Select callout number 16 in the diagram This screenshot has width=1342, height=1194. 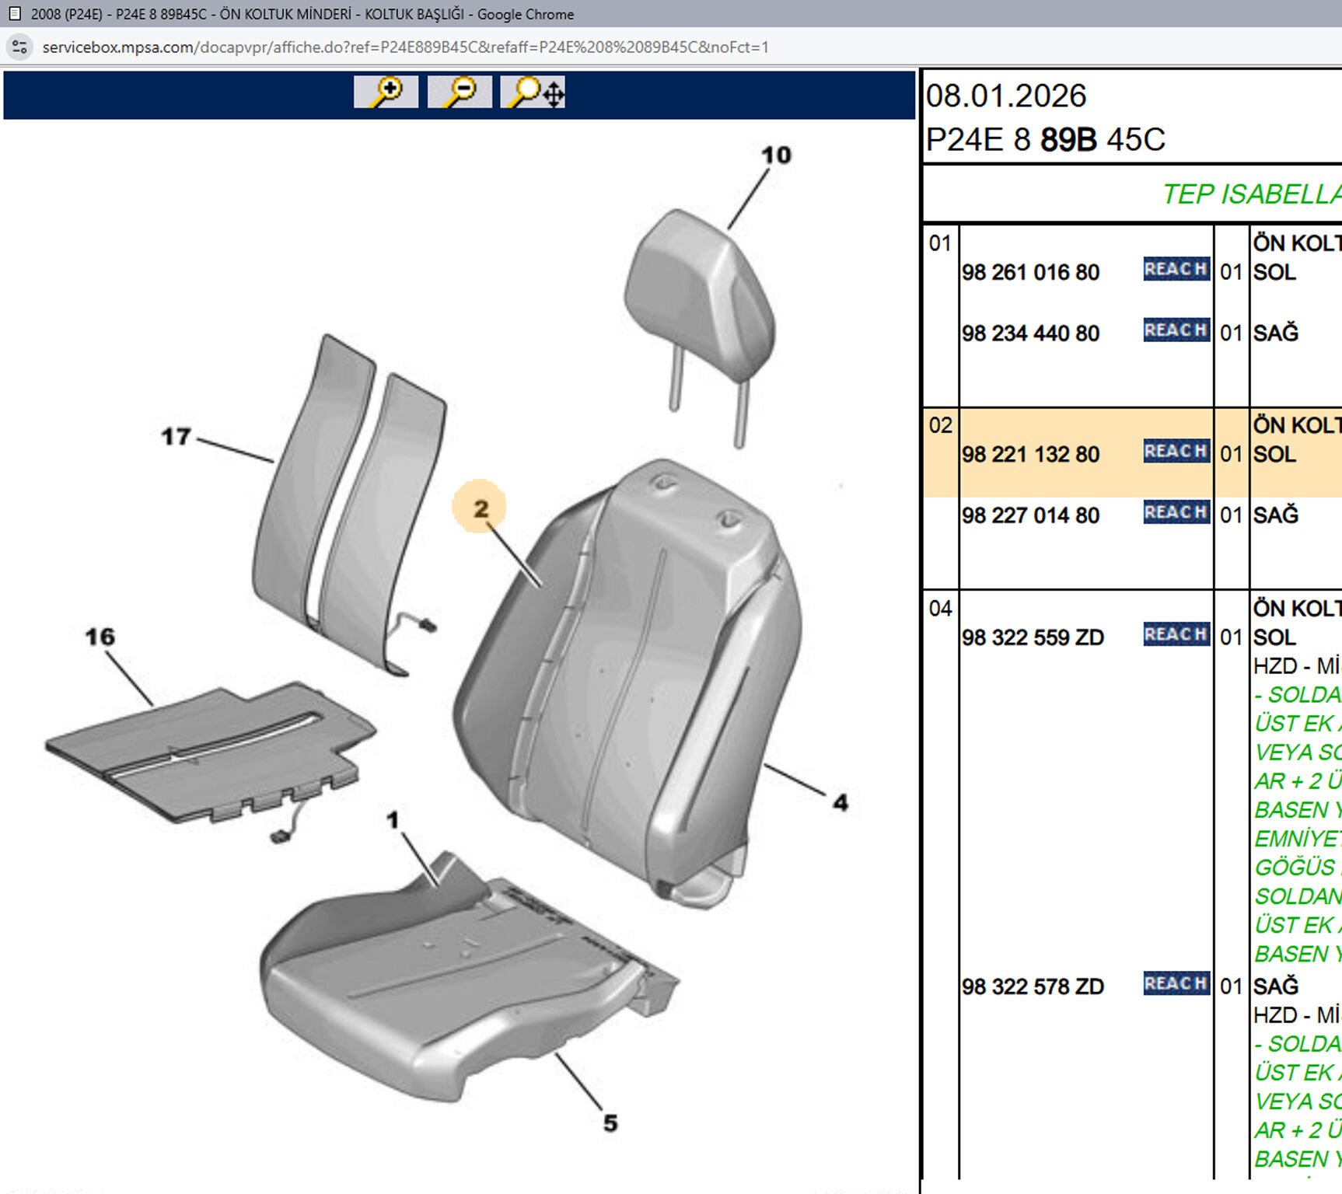click(100, 637)
